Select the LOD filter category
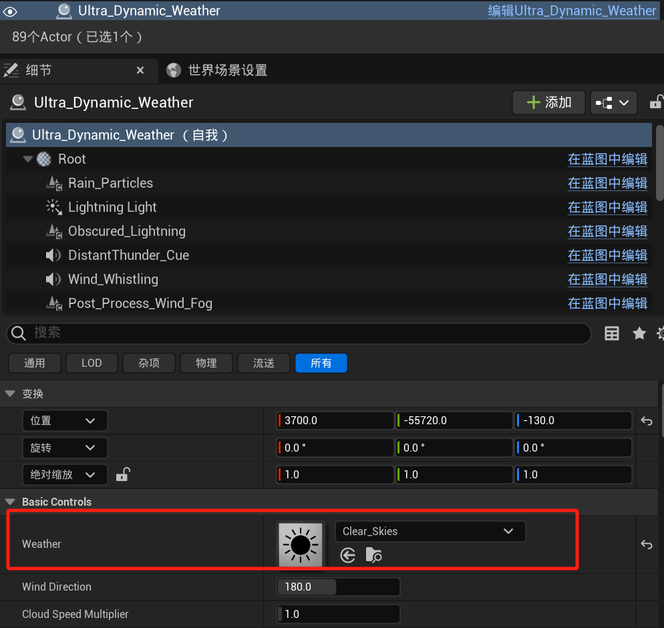664x628 pixels. coord(92,363)
